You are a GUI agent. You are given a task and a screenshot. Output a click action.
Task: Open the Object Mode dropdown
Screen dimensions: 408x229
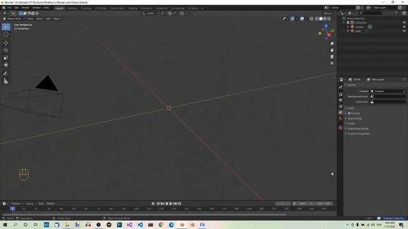coord(14,18)
